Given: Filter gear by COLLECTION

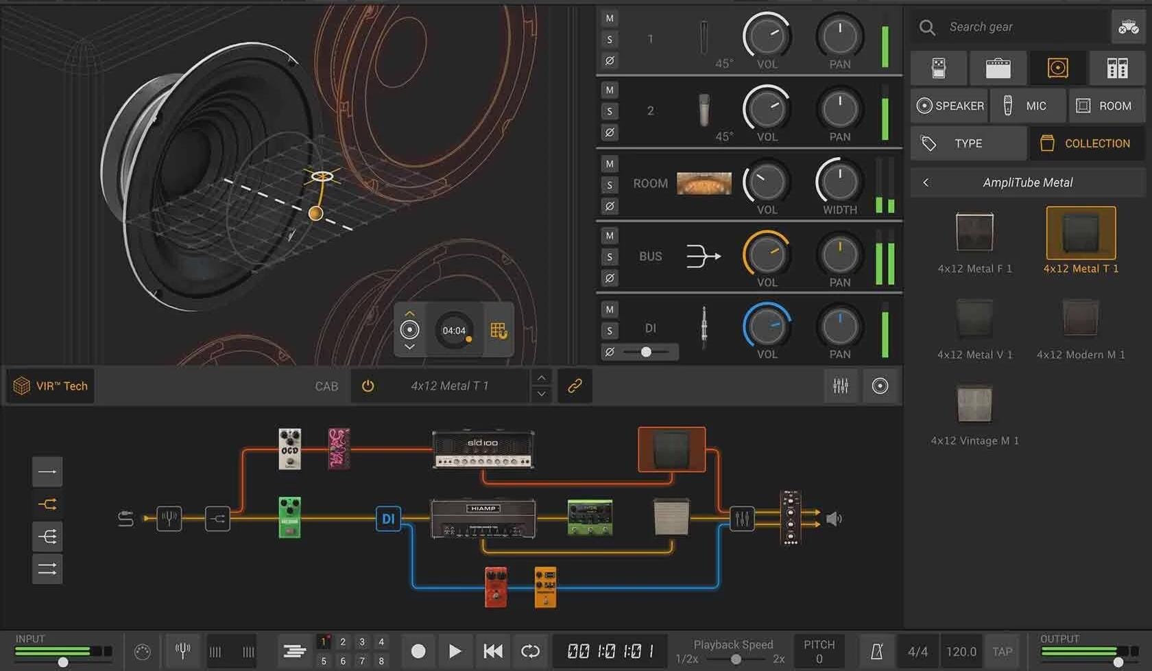Looking at the screenshot, I should (x=1087, y=143).
